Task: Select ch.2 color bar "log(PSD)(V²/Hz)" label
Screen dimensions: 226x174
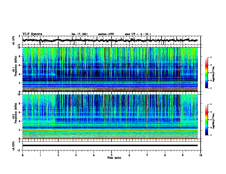Action: [x=214, y=121]
